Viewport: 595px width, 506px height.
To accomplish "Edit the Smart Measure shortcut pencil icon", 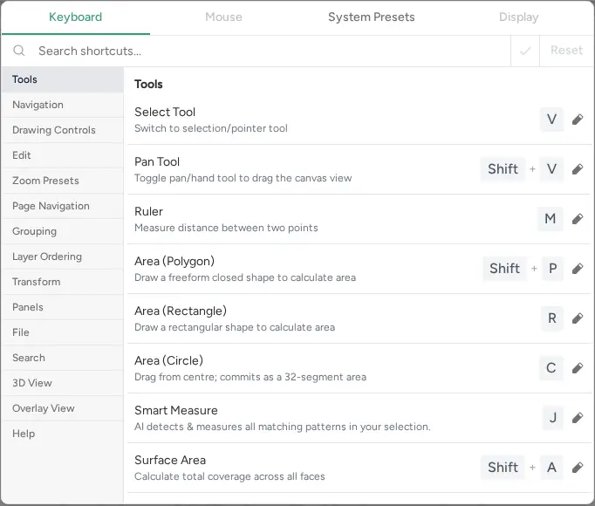I will tap(578, 418).
